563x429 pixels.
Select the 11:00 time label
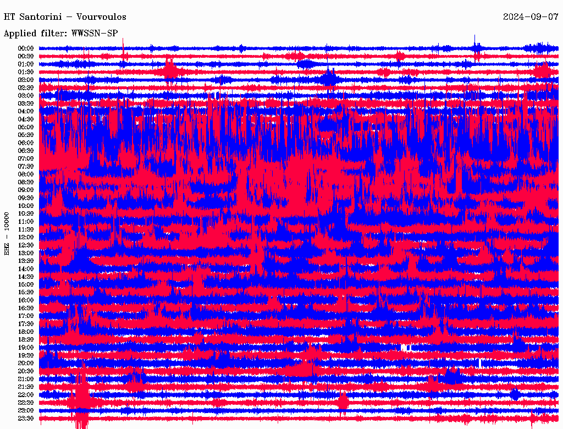[26, 221]
